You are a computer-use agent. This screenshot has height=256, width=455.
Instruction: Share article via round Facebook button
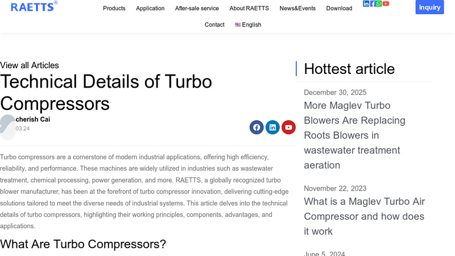[257, 127]
